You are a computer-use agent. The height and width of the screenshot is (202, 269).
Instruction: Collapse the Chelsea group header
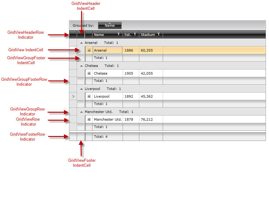81,65
